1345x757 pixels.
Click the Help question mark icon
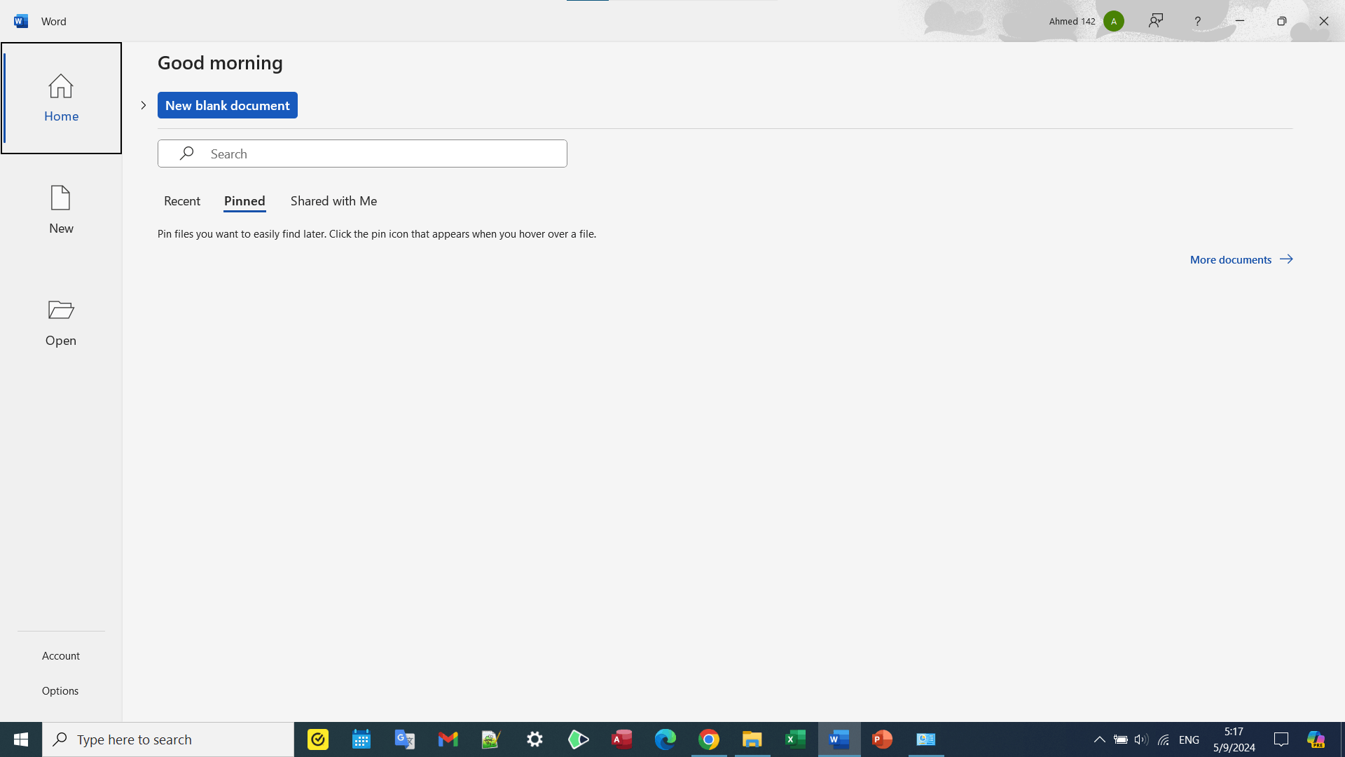[x=1197, y=21]
